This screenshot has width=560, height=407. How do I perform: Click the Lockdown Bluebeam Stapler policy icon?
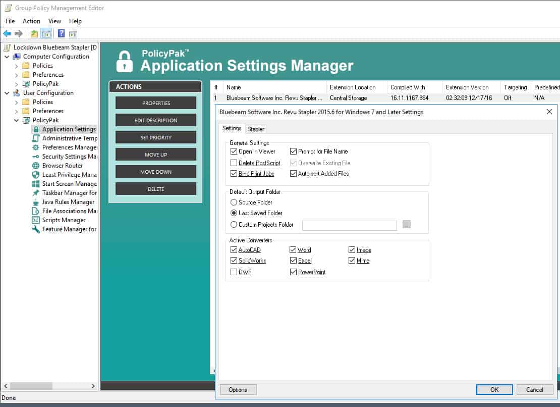point(7,47)
